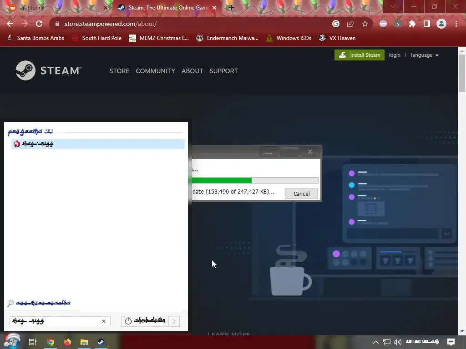Show hidden system tray icons

375,342
